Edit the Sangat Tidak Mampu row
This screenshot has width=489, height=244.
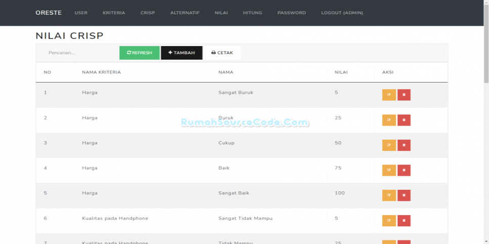(x=389, y=221)
